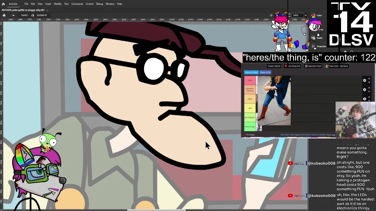The width and height of the screenshot is (376, 211).
Task: Click Share on FB button
Action: coord(265,72)
